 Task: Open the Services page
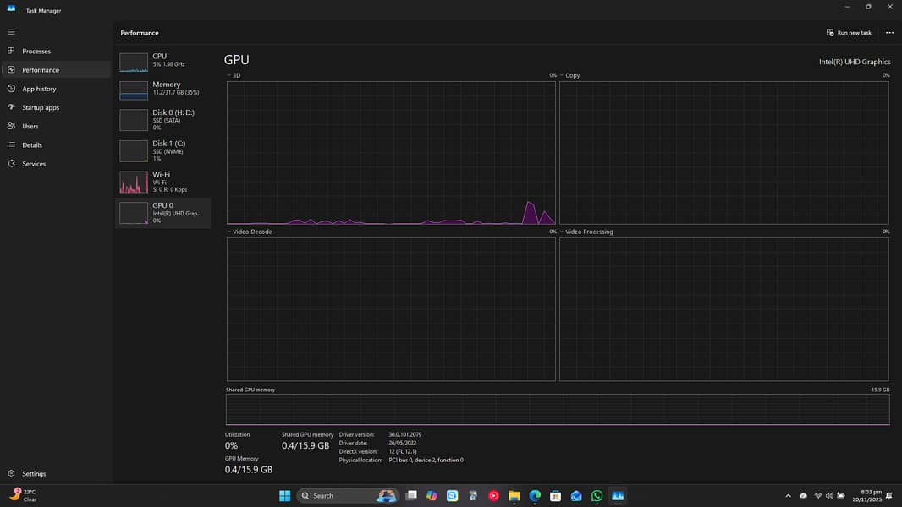click(34, 164)
